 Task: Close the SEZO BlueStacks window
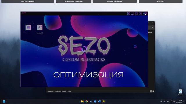tap(140, 14)
